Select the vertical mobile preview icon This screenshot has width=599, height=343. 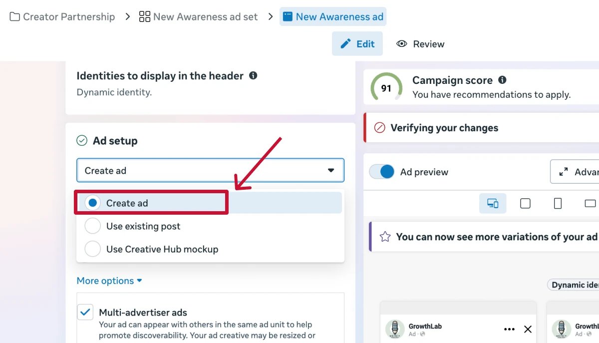[x=558, y=203]
